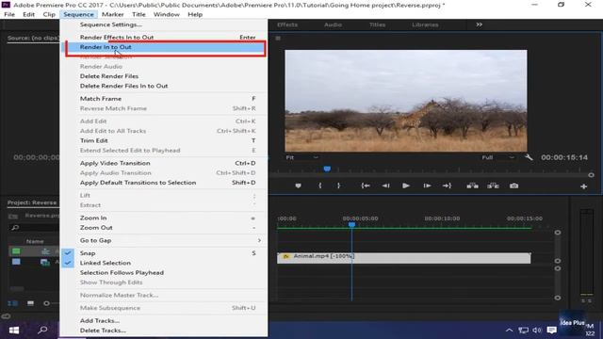Toggle Selection Follows Playhead option

(164, 272)
